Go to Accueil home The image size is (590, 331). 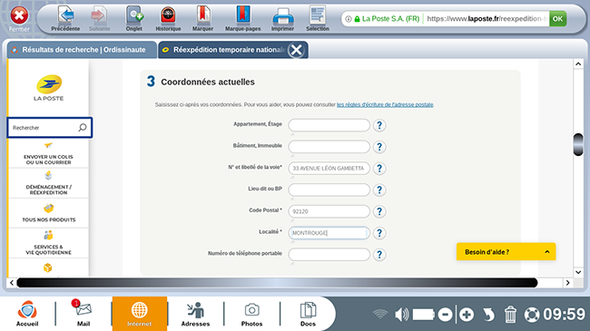[27, 314]
